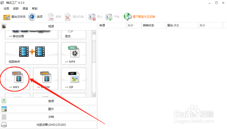
Task: Click the 转换状态 column header
Action: point(154,25)
